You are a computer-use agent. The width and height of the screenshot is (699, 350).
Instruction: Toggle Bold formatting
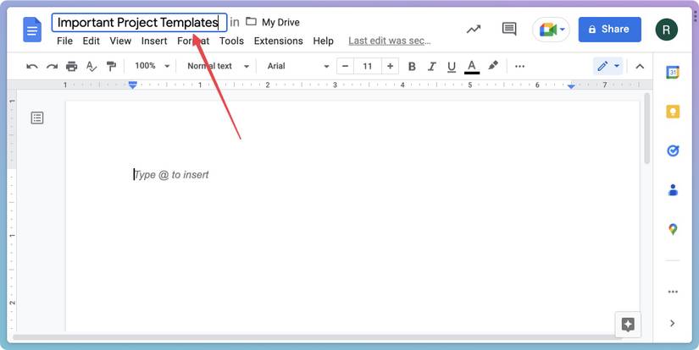tap(412, 66)
